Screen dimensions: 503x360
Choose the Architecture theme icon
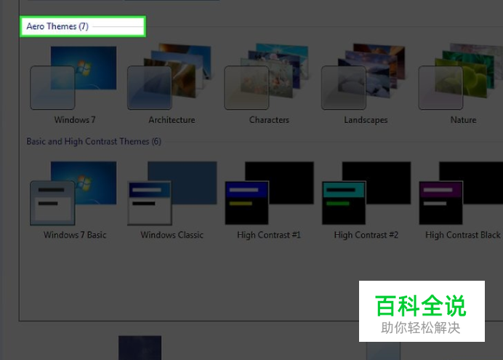(169, 76)
